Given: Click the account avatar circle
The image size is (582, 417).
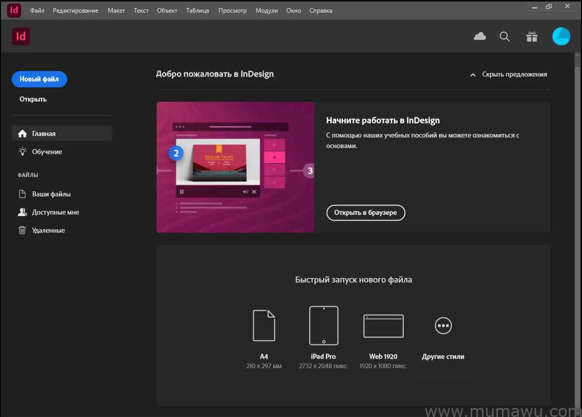Looking at the screenshot, I should click(561, 36).
